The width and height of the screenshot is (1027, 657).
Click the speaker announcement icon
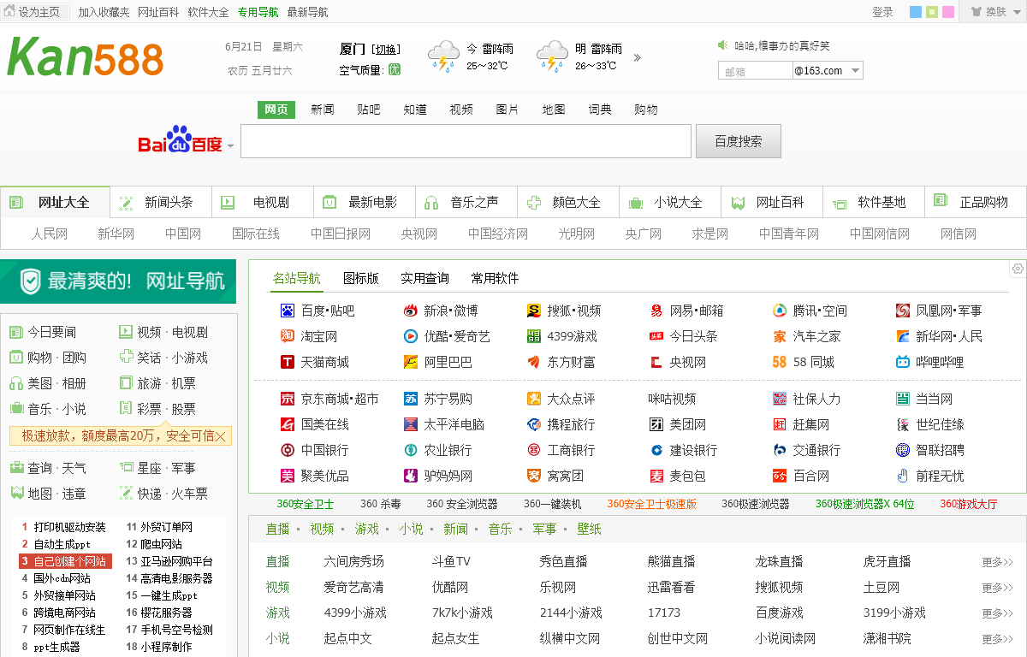point(722,45)
